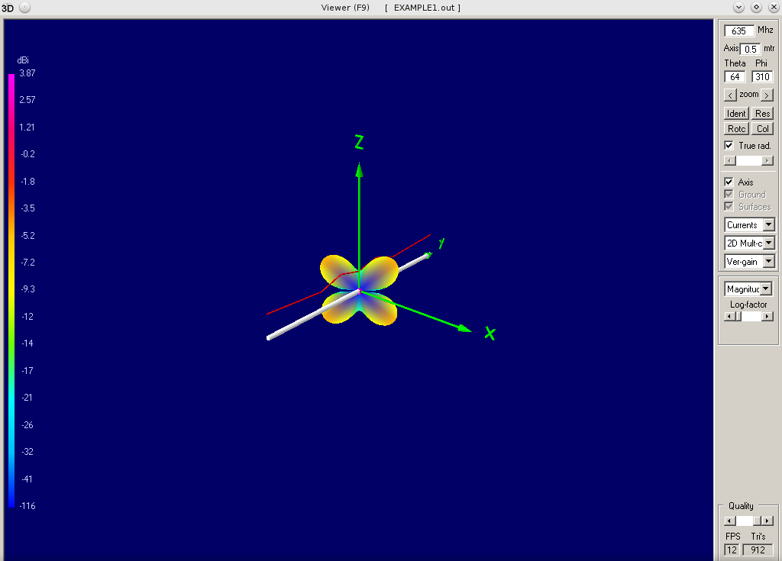Click the Quality slider track
This screenshot has width=782, height=561.
743,521
